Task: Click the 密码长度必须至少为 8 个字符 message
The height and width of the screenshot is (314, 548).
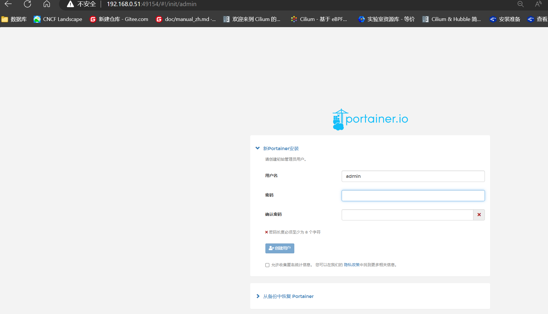Action: (x=295, y=232)
